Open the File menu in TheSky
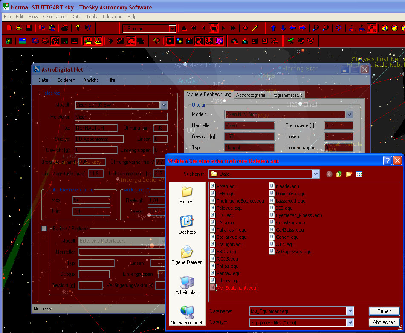The image size is (405, 333). click(x=7, y=17)
